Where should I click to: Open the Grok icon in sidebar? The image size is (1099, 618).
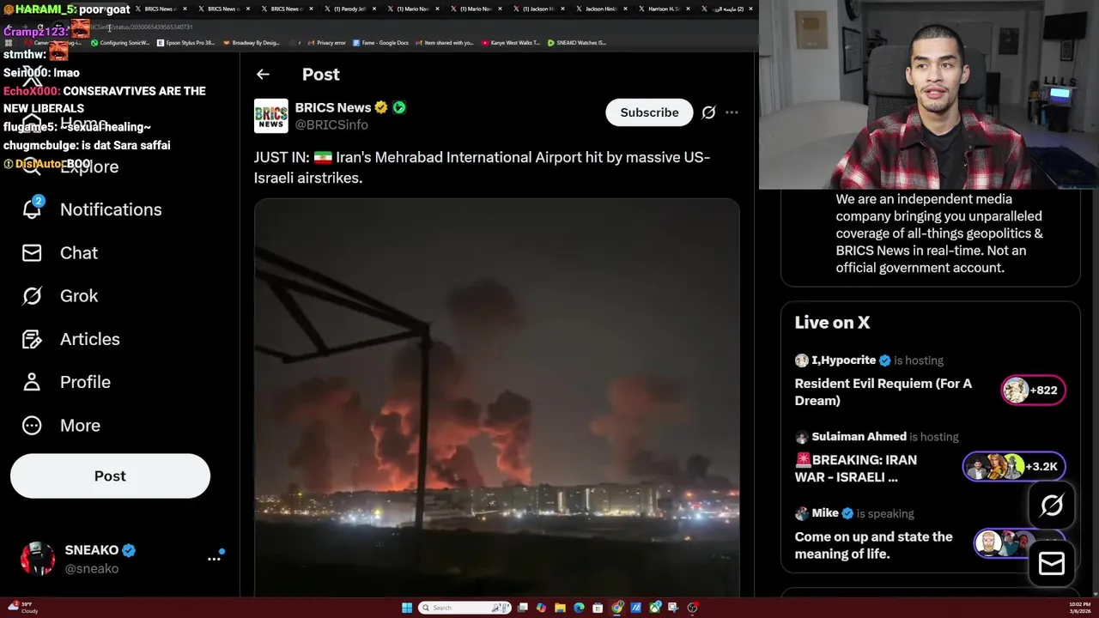pyautogui.click(x=32, y=296)
